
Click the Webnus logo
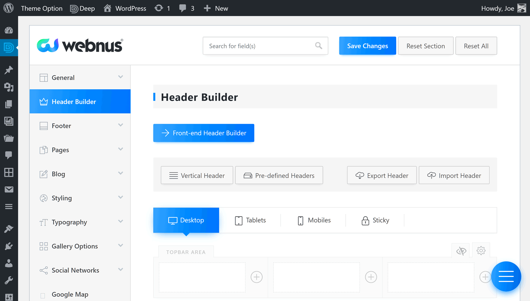click(x=80, y=45)
